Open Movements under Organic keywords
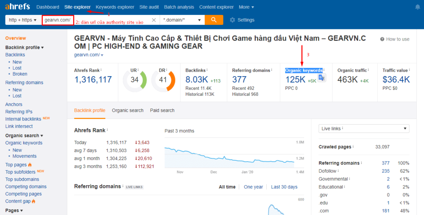Screen dimensions: 424x215 click(24, 156)
